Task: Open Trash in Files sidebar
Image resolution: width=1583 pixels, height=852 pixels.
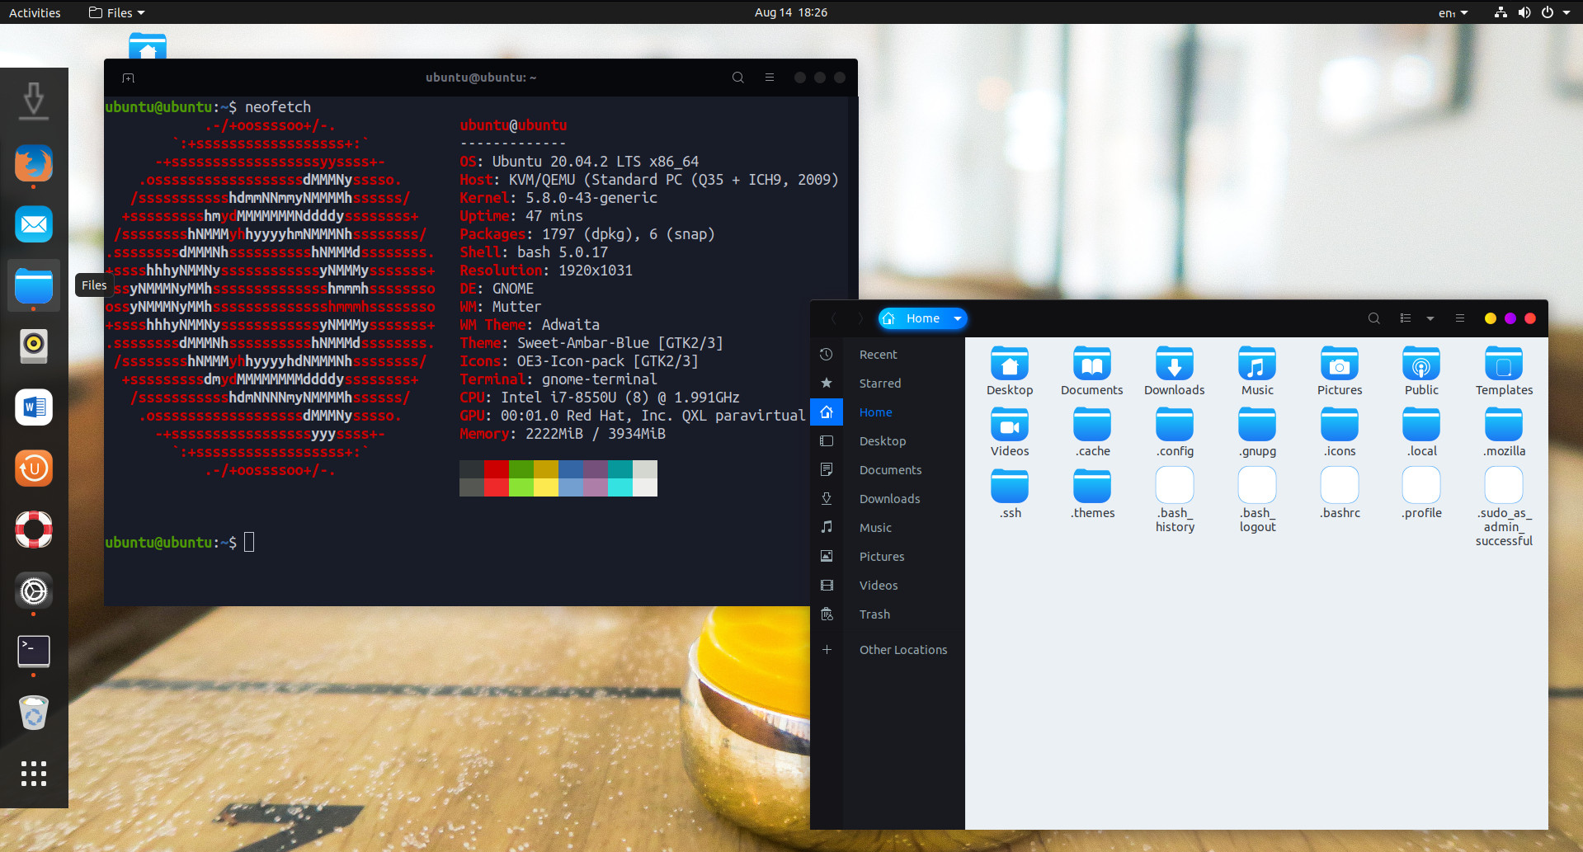Action: click(888, 614)
